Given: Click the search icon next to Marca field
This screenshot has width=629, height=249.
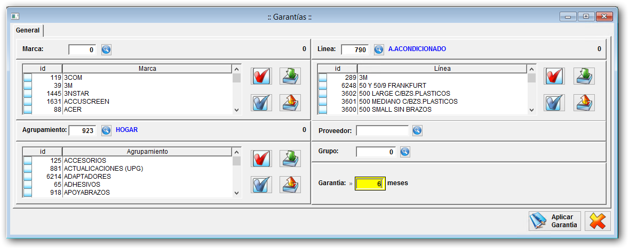Looking at the screenshot, I should (106, 49).
